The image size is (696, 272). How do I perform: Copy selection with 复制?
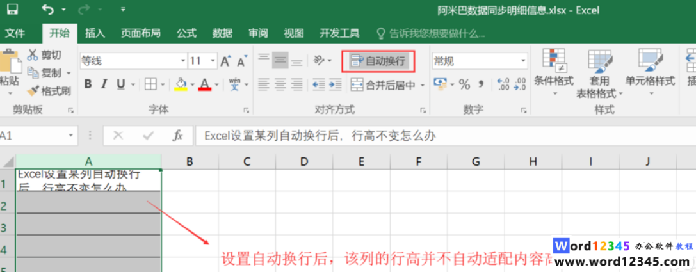click(x=44, y=73)
